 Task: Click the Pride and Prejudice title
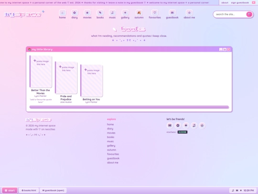pos(66,98)
